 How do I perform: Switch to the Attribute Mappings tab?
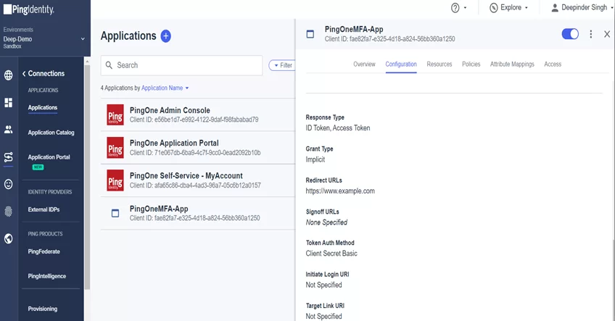512,64
